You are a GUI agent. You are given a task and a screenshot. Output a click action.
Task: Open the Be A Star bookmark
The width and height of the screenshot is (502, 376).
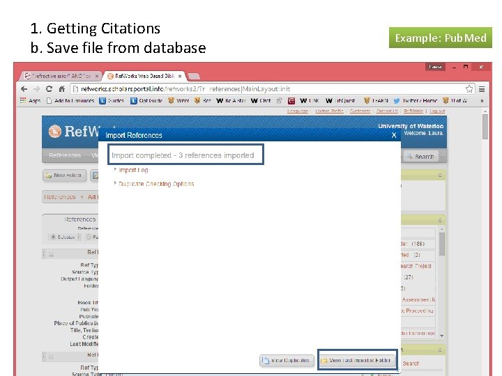coord(231,101)
